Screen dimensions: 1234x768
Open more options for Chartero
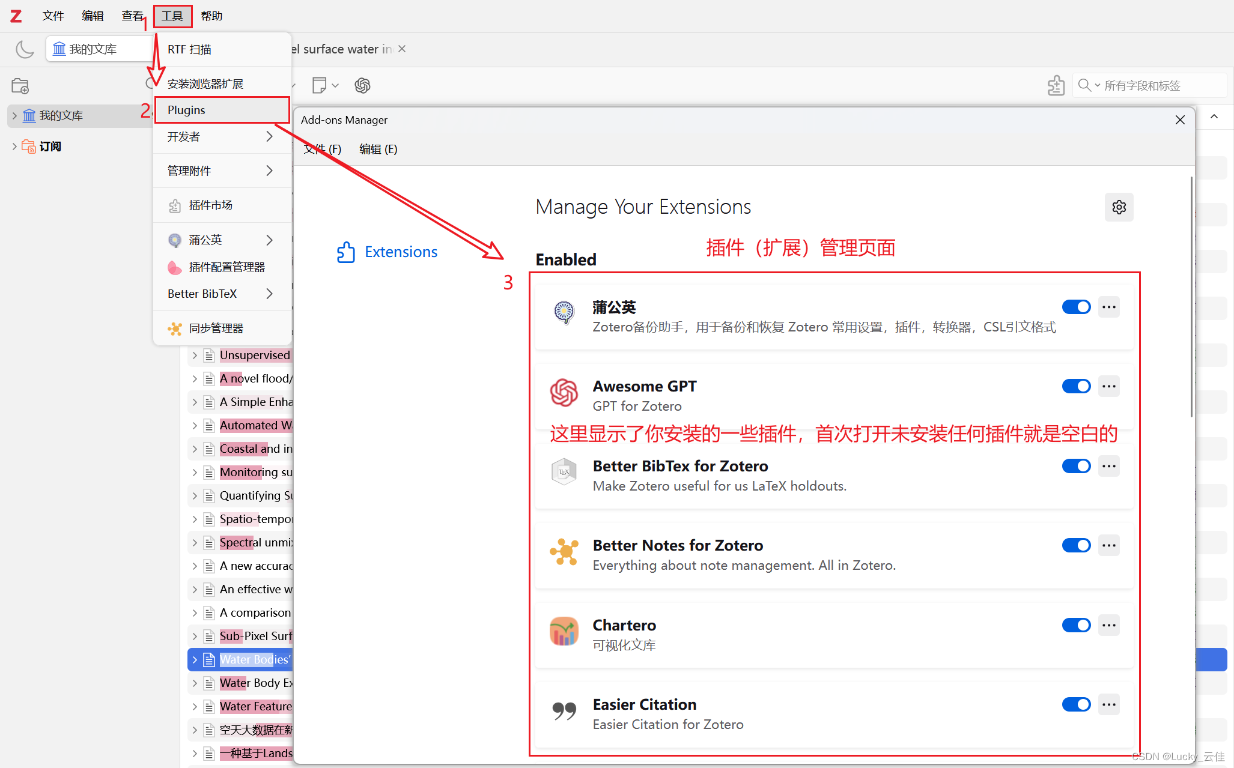[x=1109, y=625]
